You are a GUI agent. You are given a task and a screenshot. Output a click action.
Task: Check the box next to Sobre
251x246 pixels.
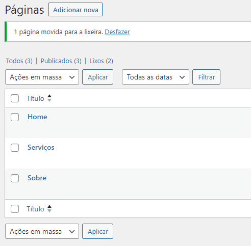click(x=15, y=178)
